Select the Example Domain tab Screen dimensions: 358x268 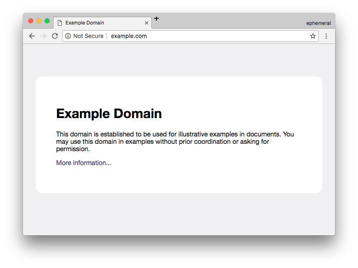98,23
